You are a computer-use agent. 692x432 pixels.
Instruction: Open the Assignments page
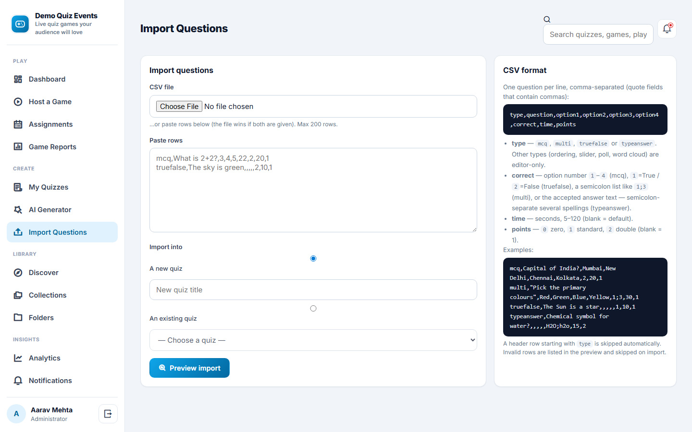pos(62,124)
